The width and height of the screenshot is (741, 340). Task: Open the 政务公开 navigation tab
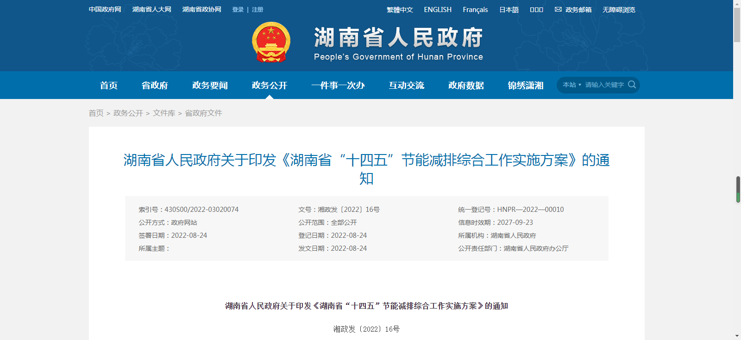tap(270, 85)
